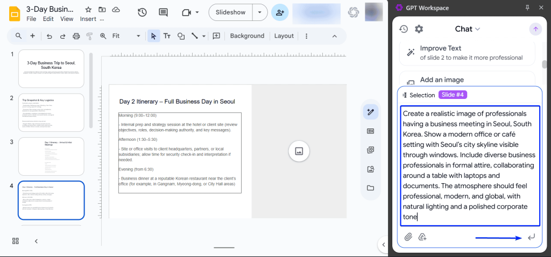Screen dimensions: 551x257
Task: Click the insert image placeholder icon
Action: click(299, 151)
